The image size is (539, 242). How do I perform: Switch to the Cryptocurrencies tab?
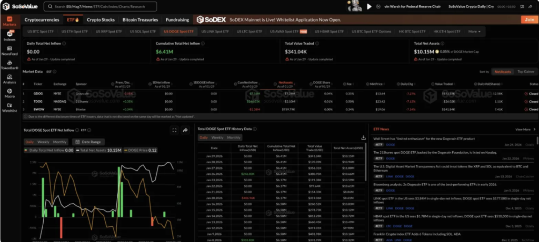click(42, 20)
